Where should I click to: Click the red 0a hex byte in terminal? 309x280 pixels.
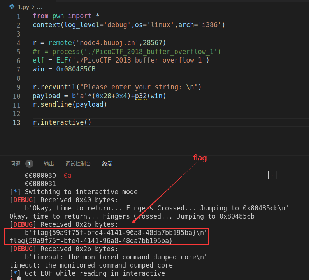click(68, 176)
